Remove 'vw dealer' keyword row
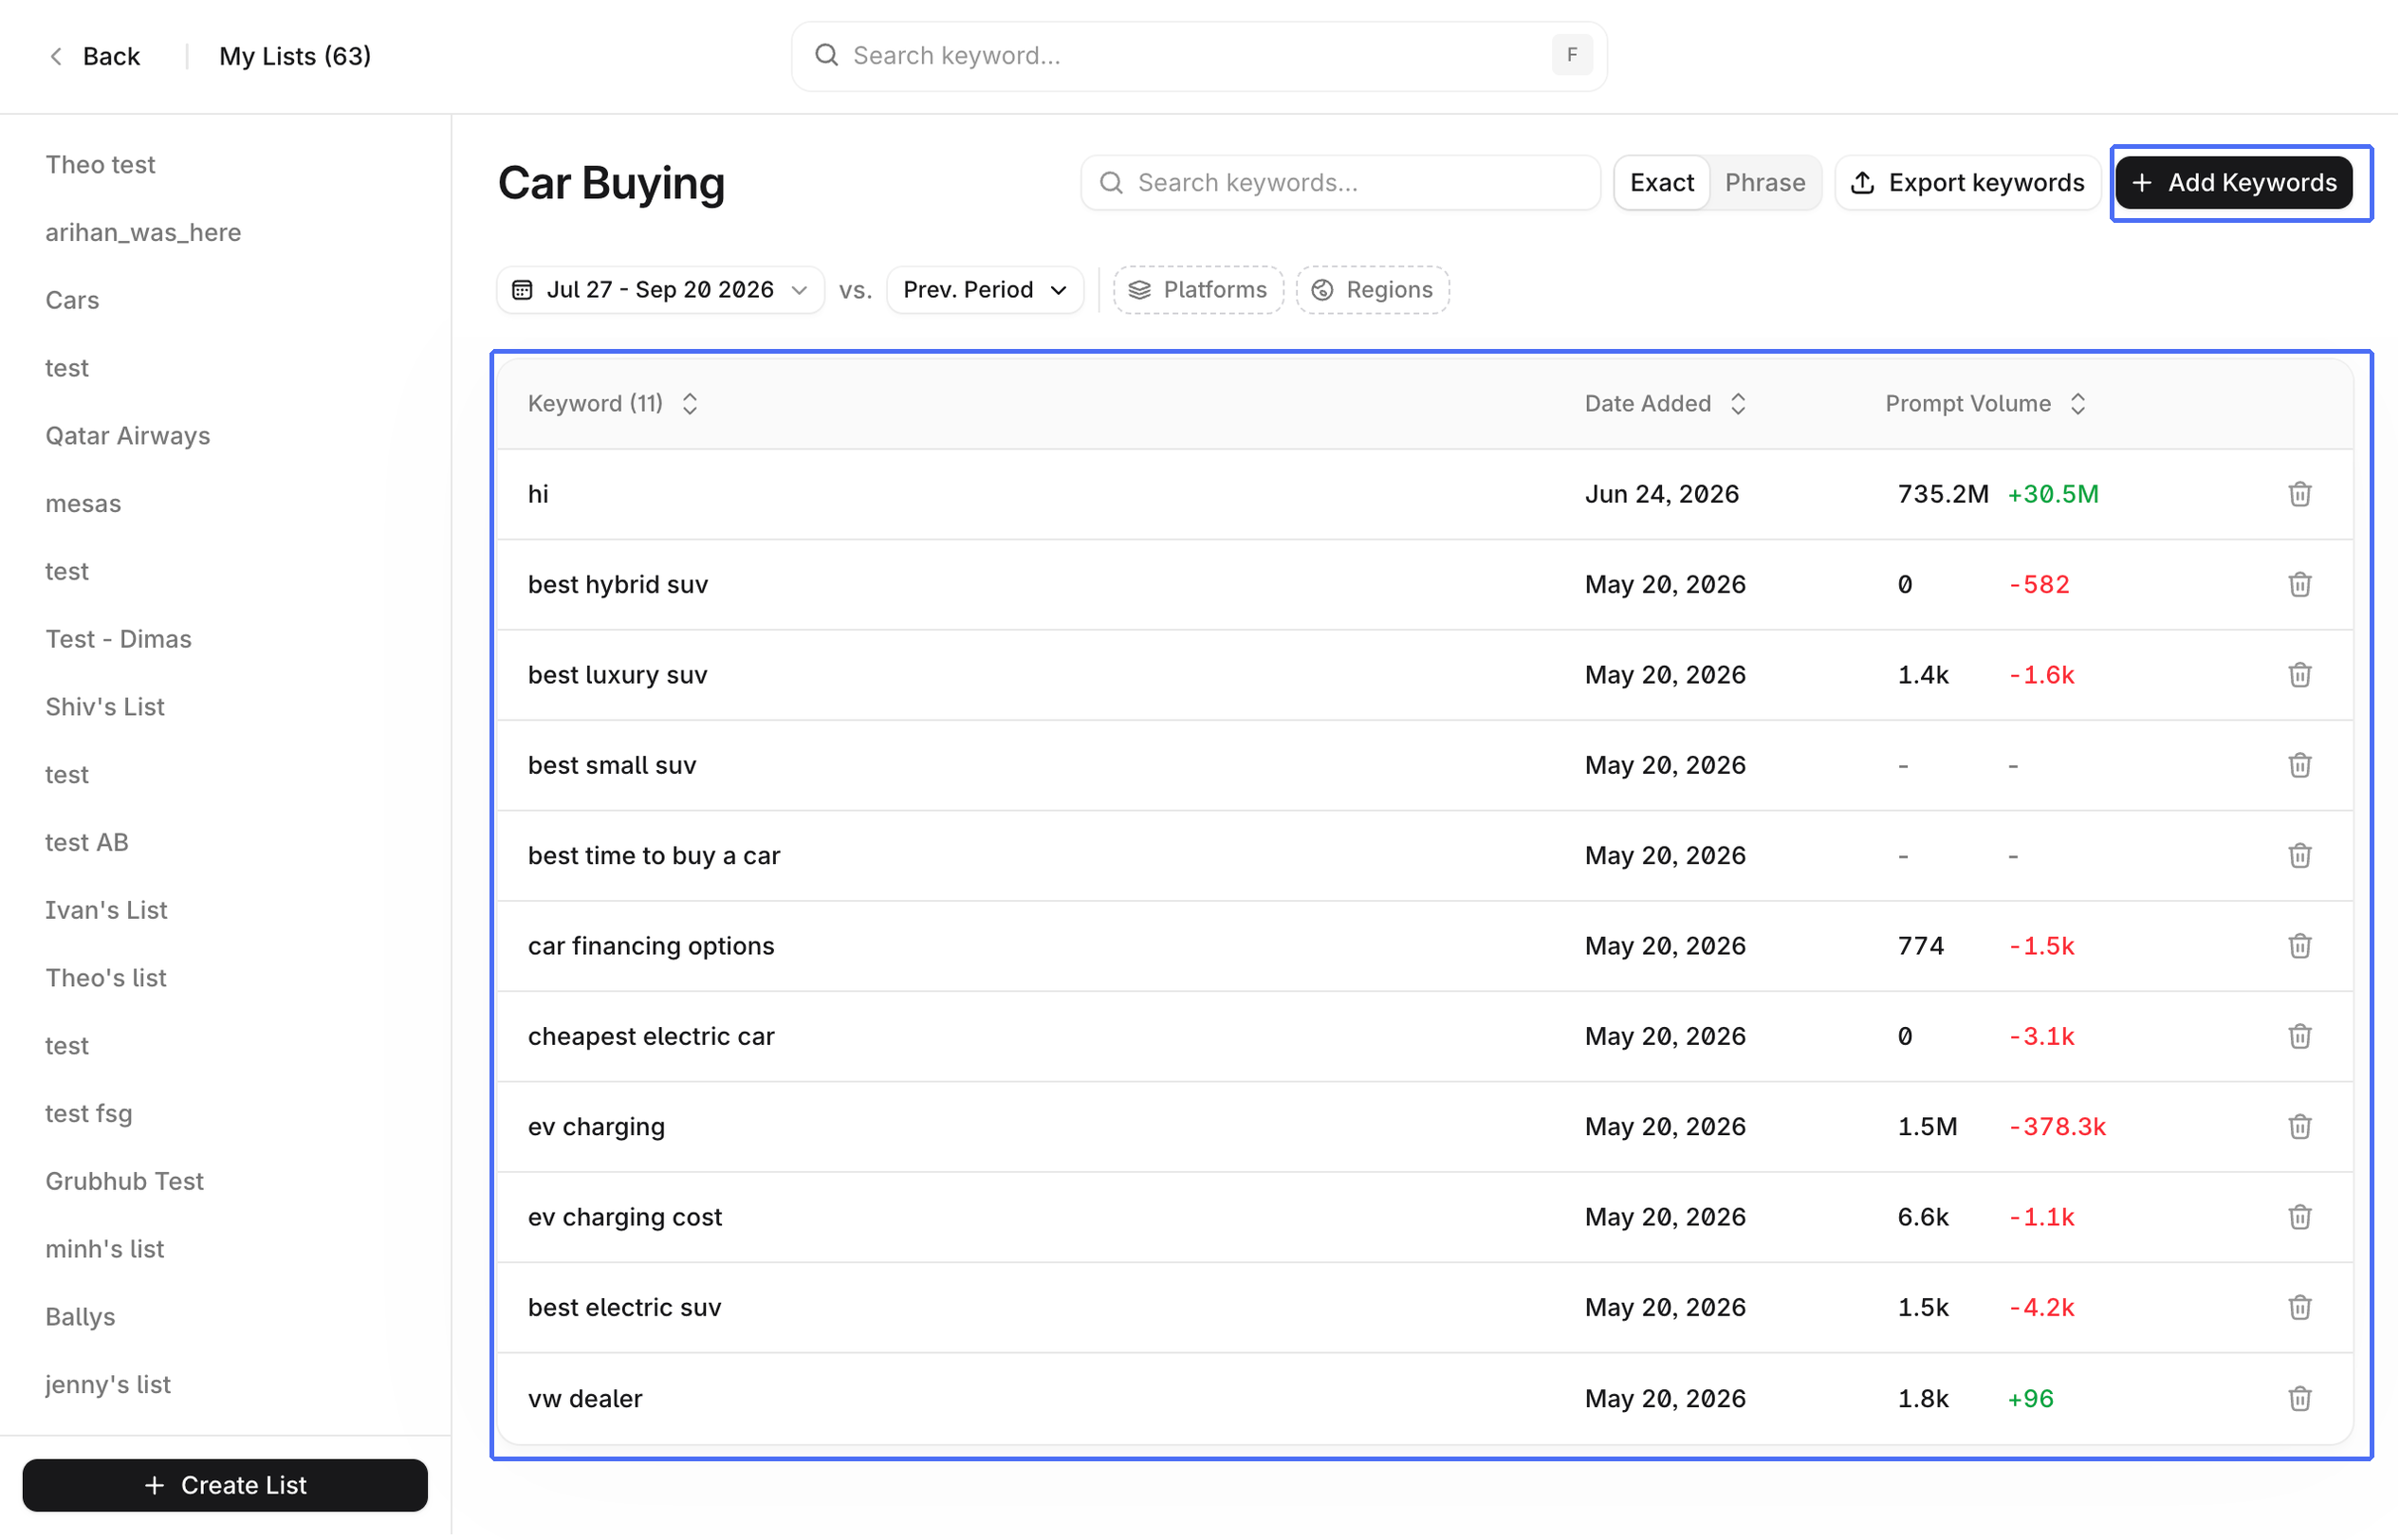Screen dimensions: 2400x1540 2298,1399
